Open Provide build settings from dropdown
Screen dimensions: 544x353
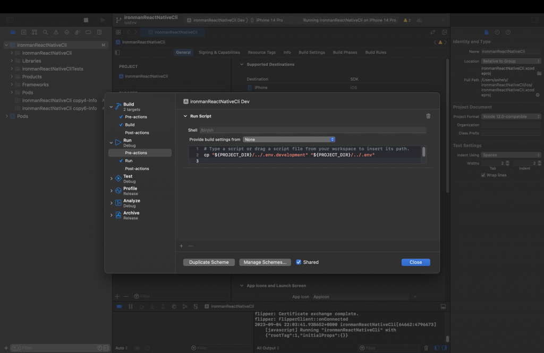[x=289, y=140]
